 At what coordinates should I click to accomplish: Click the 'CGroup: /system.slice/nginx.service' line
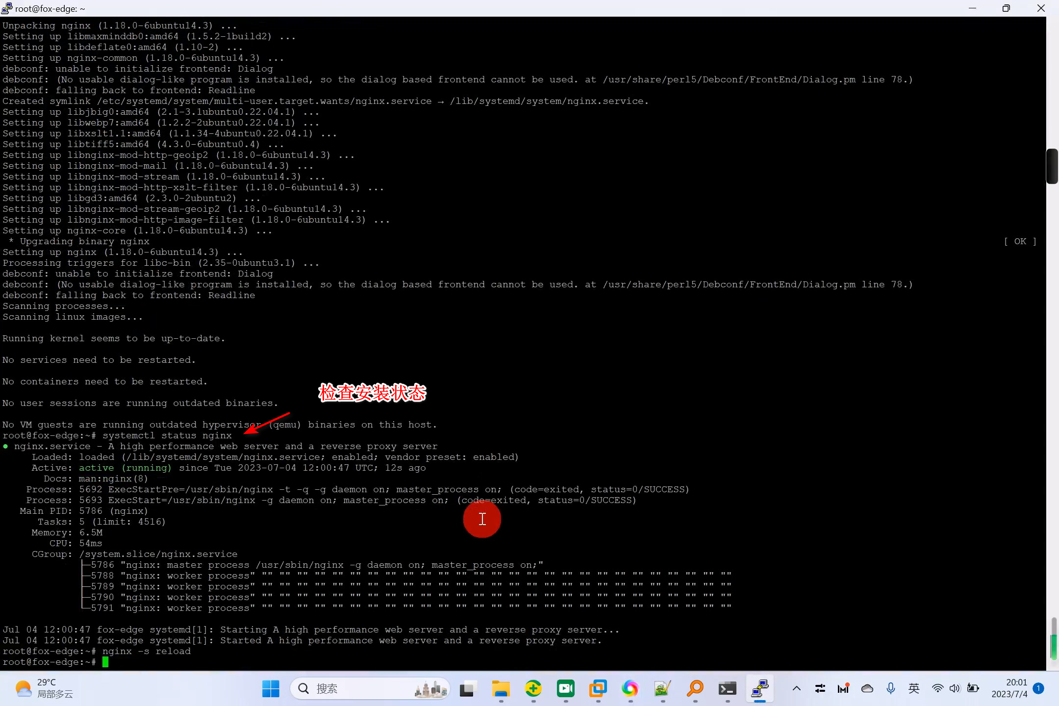135,554
